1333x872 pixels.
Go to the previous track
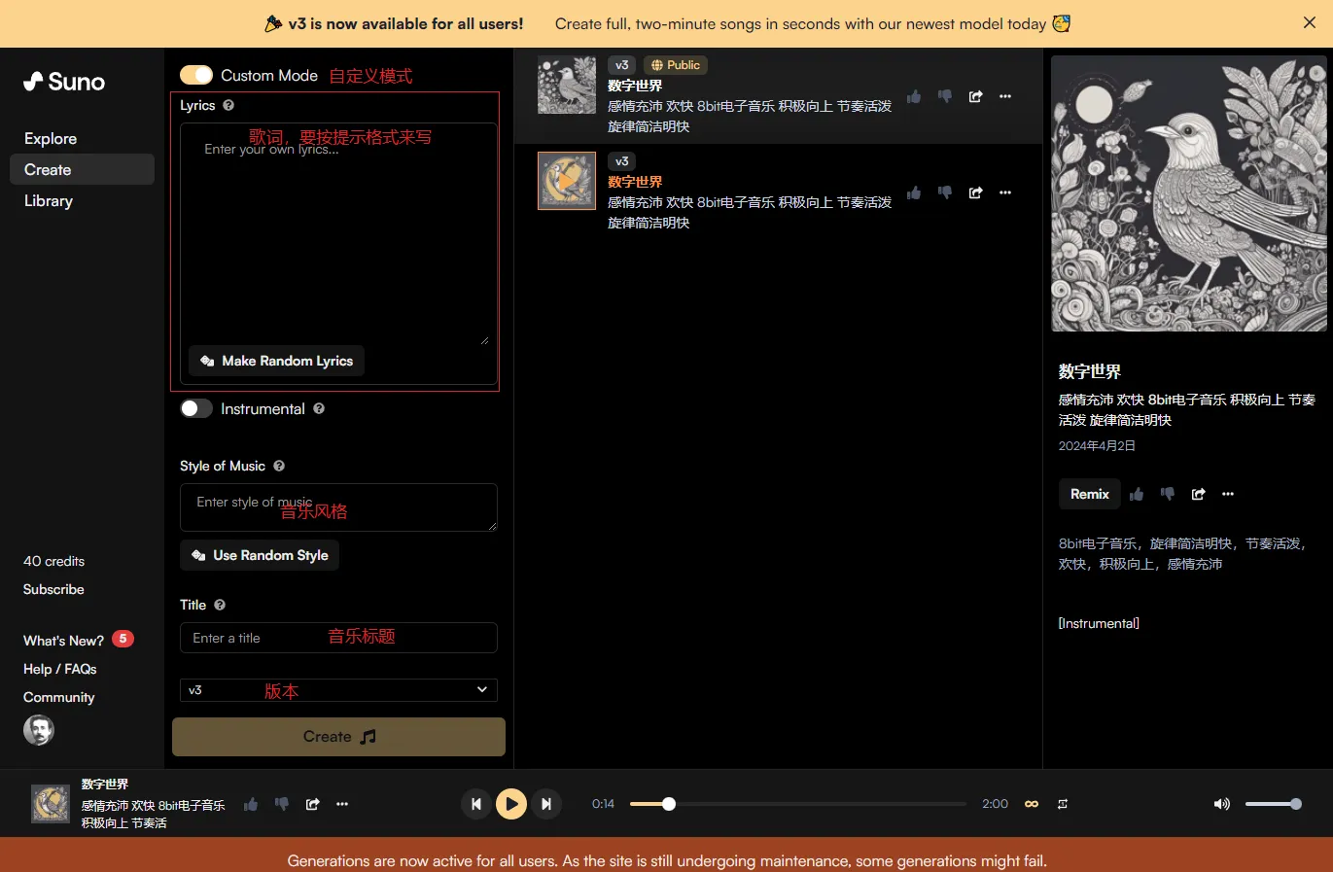click(475, 804)
